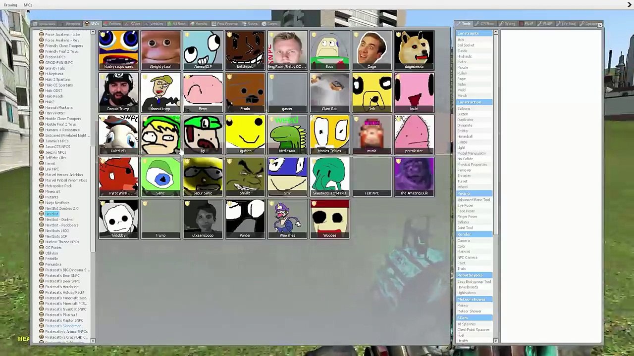Collapse the Meteor shower tool category

pos(474,300)
